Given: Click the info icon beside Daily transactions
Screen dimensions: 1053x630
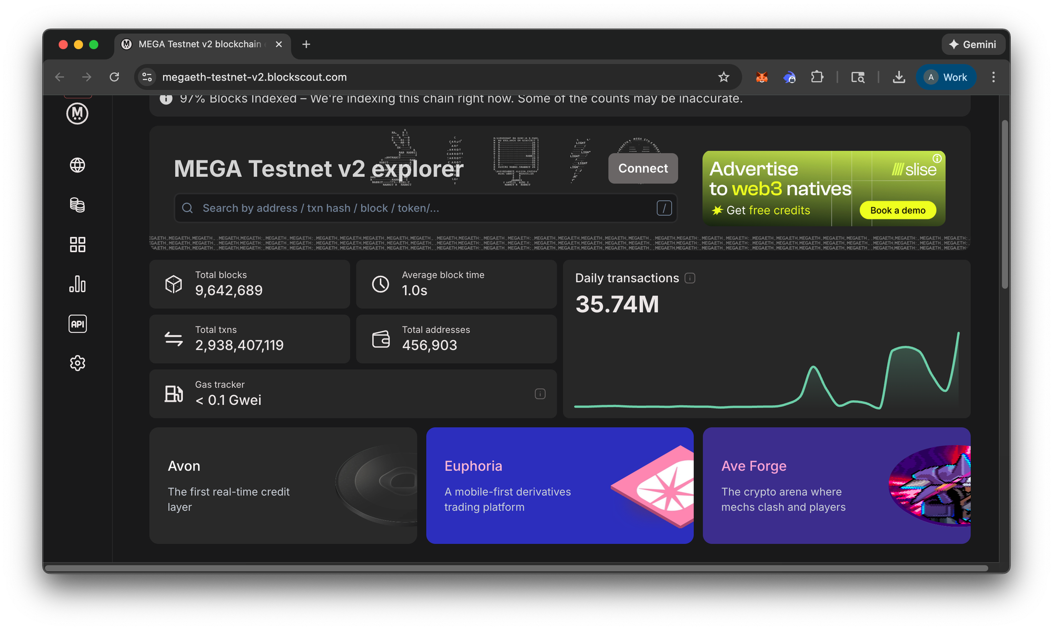Looking at the screenshot, I should pos(690,278).
